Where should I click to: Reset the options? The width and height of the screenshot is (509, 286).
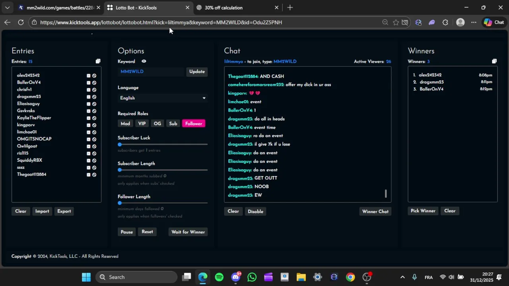click(147, 232)
